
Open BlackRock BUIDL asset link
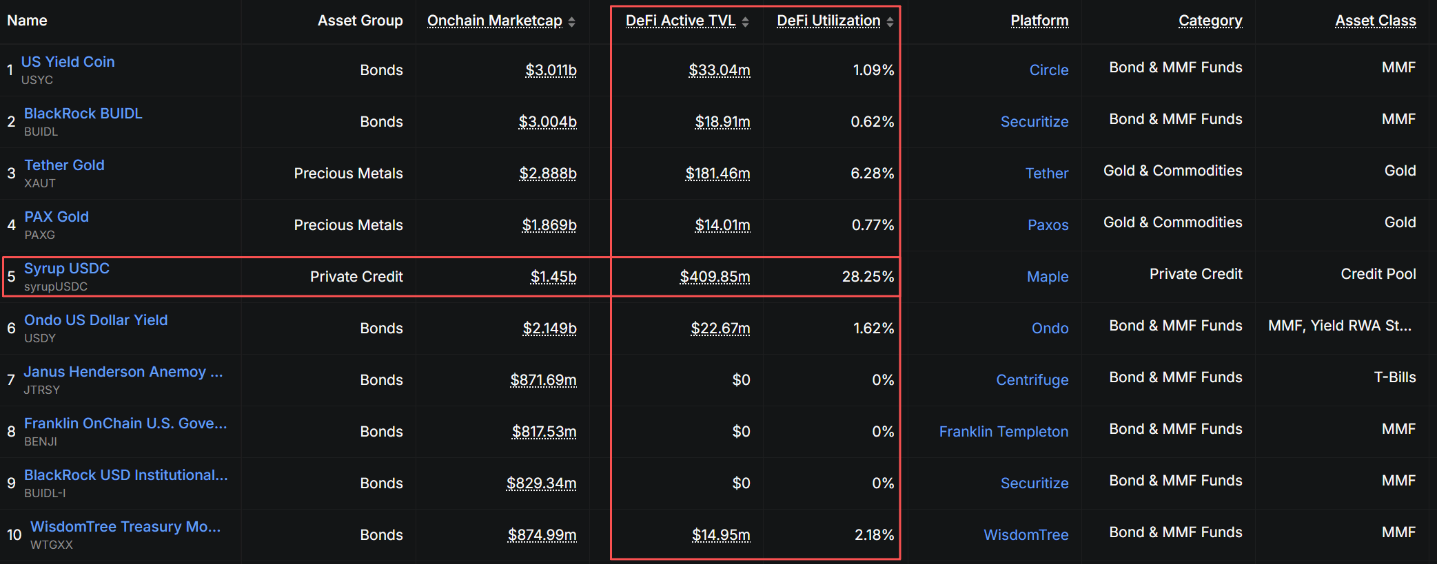(x=83, y=113)
